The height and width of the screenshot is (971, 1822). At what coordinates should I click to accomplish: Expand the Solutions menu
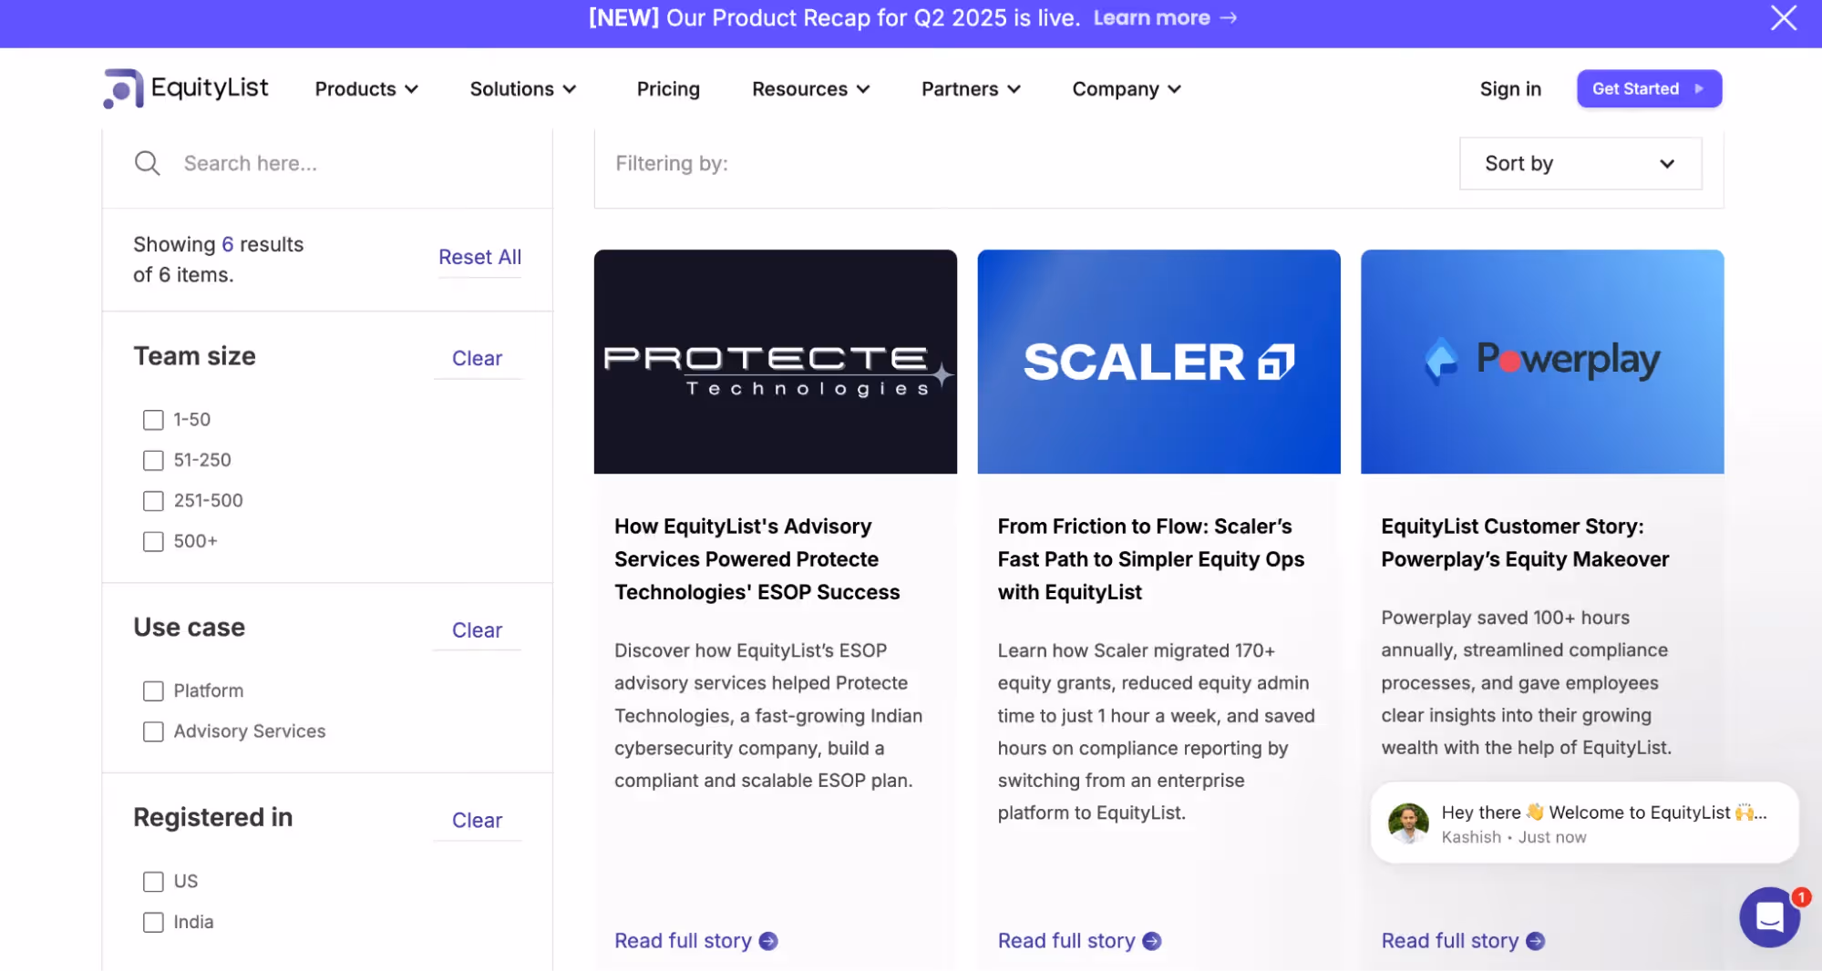pyautogui.click(x=523, y=88)
